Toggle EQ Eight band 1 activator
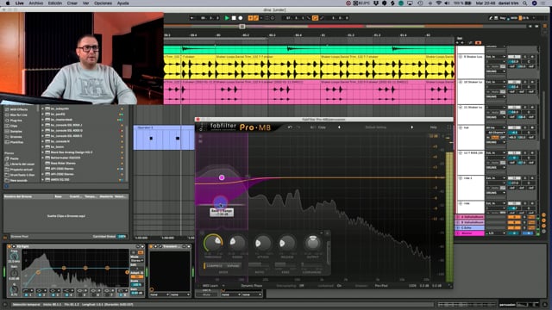Viewport: 552px width, 310px height. click(26, 294)
